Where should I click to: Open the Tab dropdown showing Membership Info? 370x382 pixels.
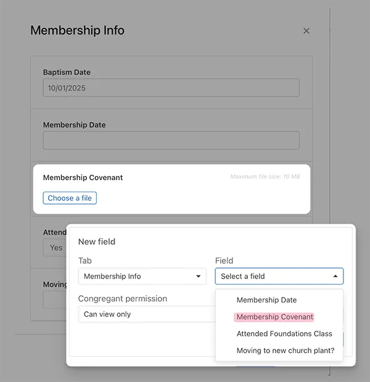click(142, 276)
